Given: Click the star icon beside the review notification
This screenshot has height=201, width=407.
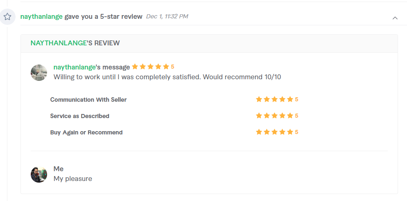Looking at the screenshot, I should tap(7, 17).
